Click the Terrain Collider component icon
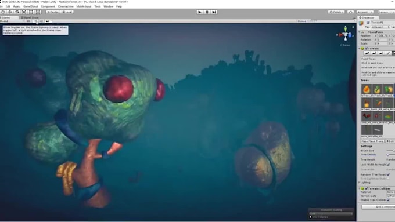 (x=362, y=188)
